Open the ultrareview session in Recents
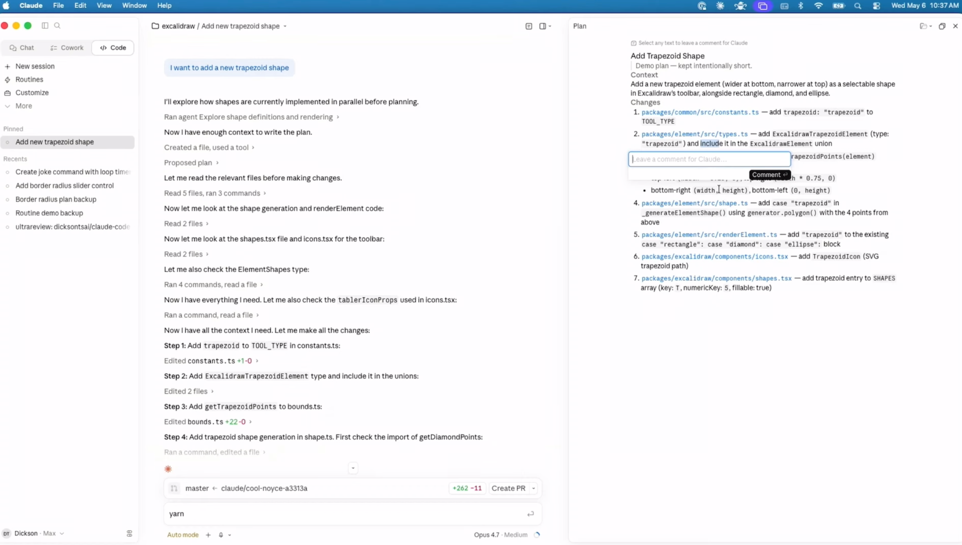The height and width of the screenshot is (545, 962). pos(68,227)
